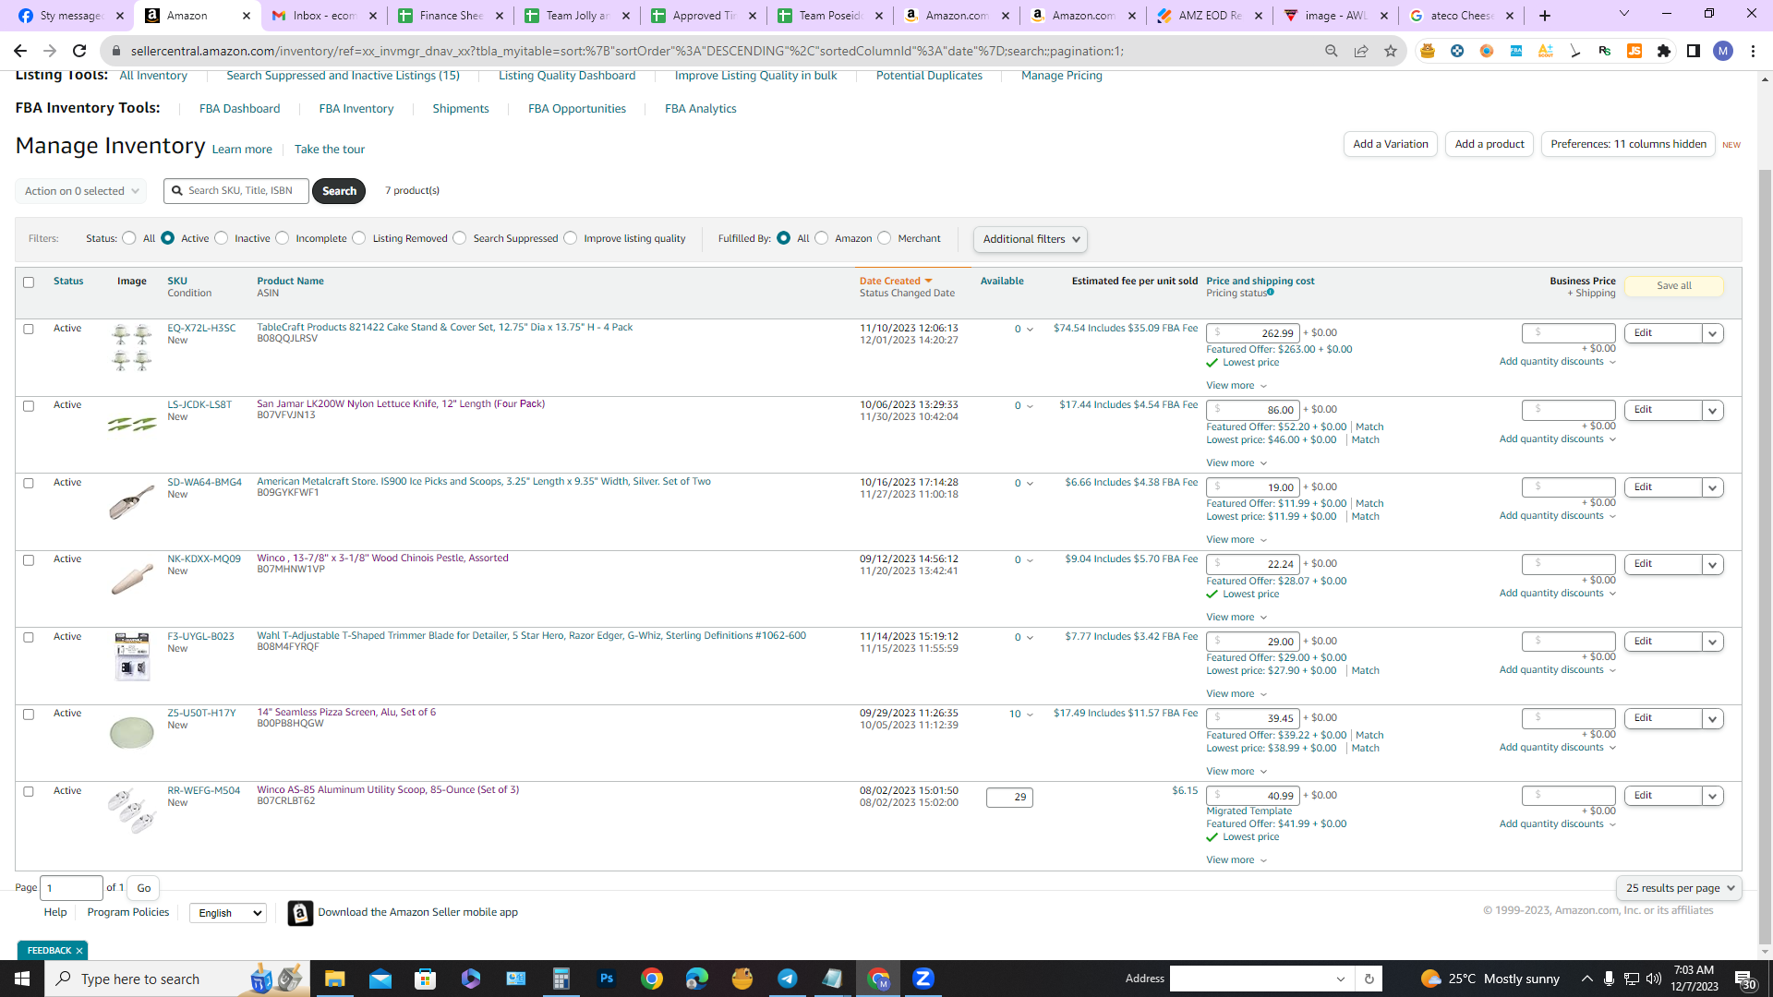
Task: Open the Action on 0 selected dropdown
Action: click(81, 191)
